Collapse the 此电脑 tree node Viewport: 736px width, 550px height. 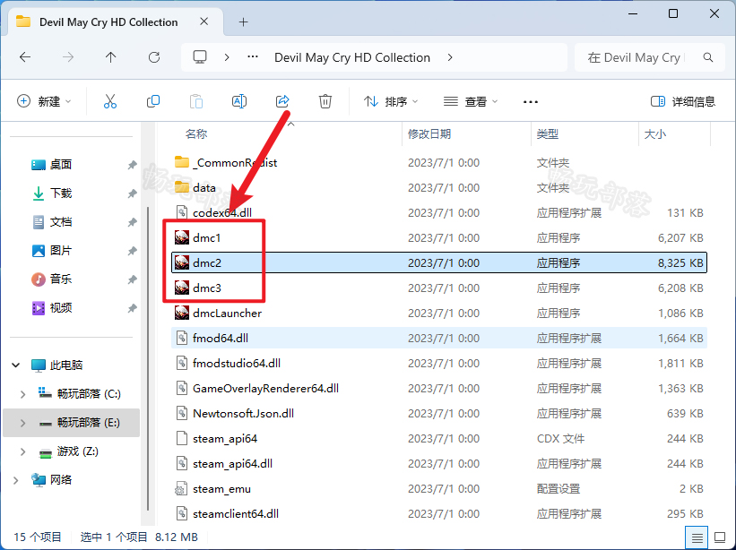click(x=16, y=365)
